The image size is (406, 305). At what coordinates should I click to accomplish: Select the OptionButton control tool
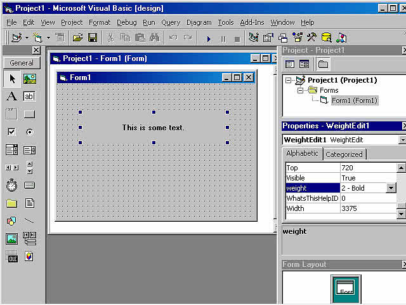[30, 132]
